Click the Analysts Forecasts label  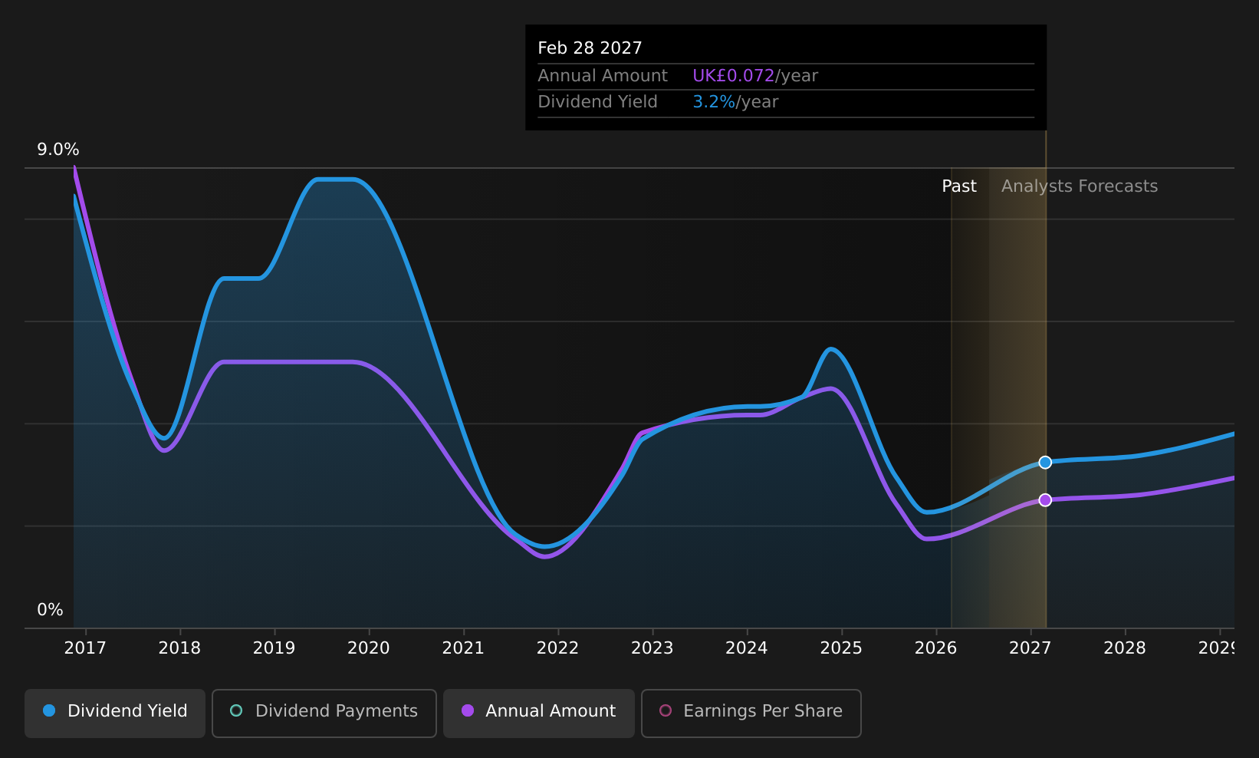click(1080, 186)
